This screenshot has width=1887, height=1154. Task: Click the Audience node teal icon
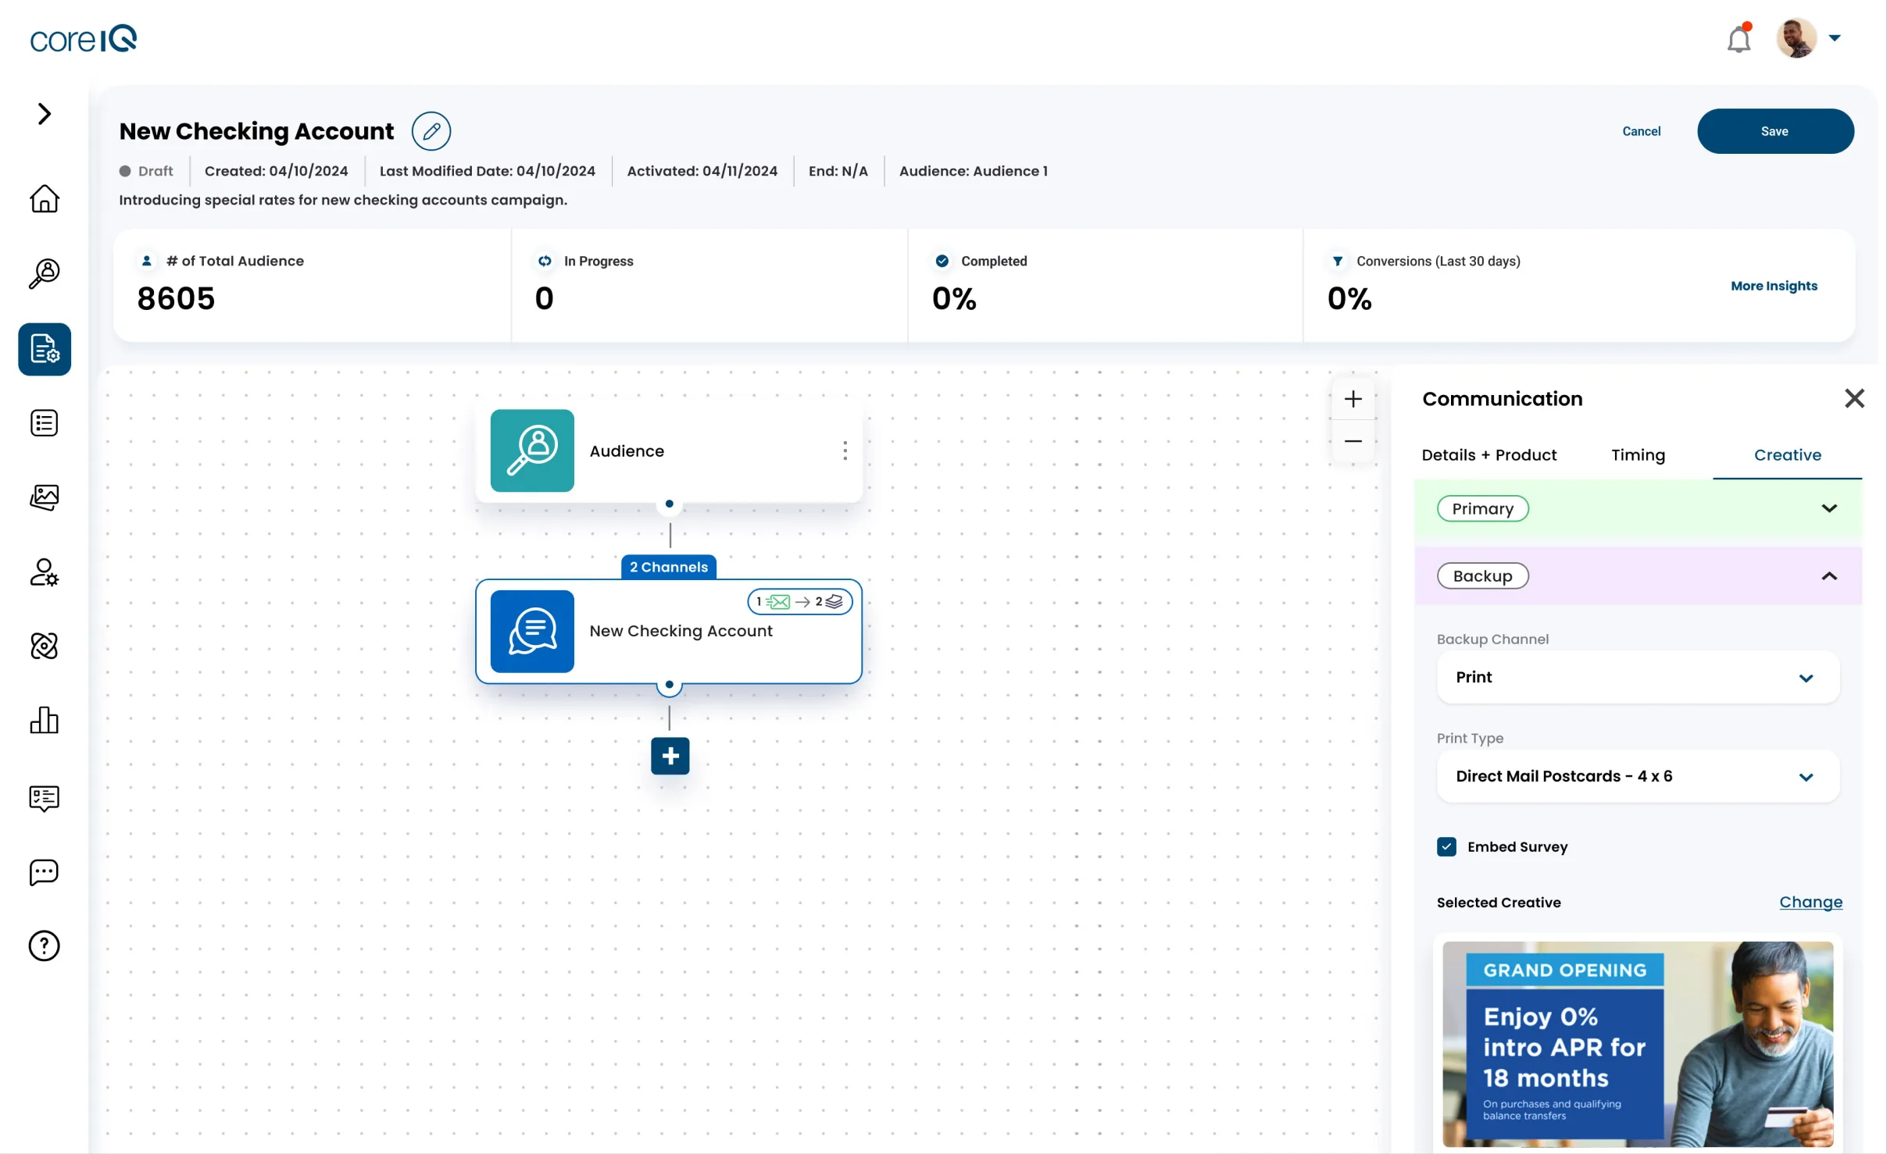pos(532,451)
